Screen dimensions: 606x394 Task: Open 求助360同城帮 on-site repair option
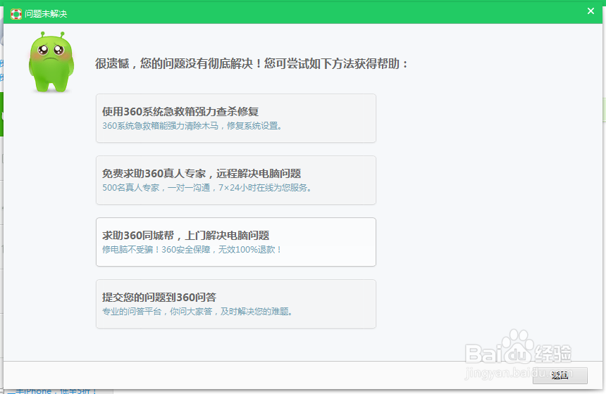(236, 242)
